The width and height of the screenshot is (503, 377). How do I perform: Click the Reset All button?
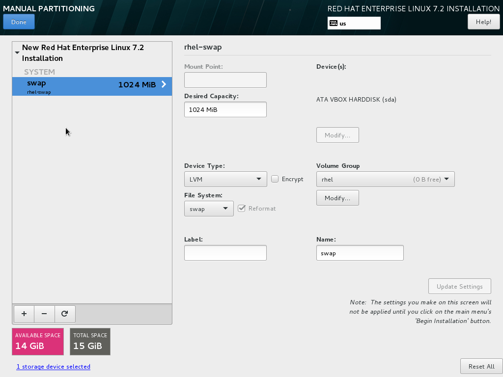[481, 366]
